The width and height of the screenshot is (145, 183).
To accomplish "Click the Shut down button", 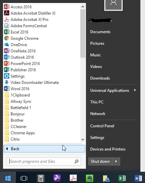I will [100, 161].
